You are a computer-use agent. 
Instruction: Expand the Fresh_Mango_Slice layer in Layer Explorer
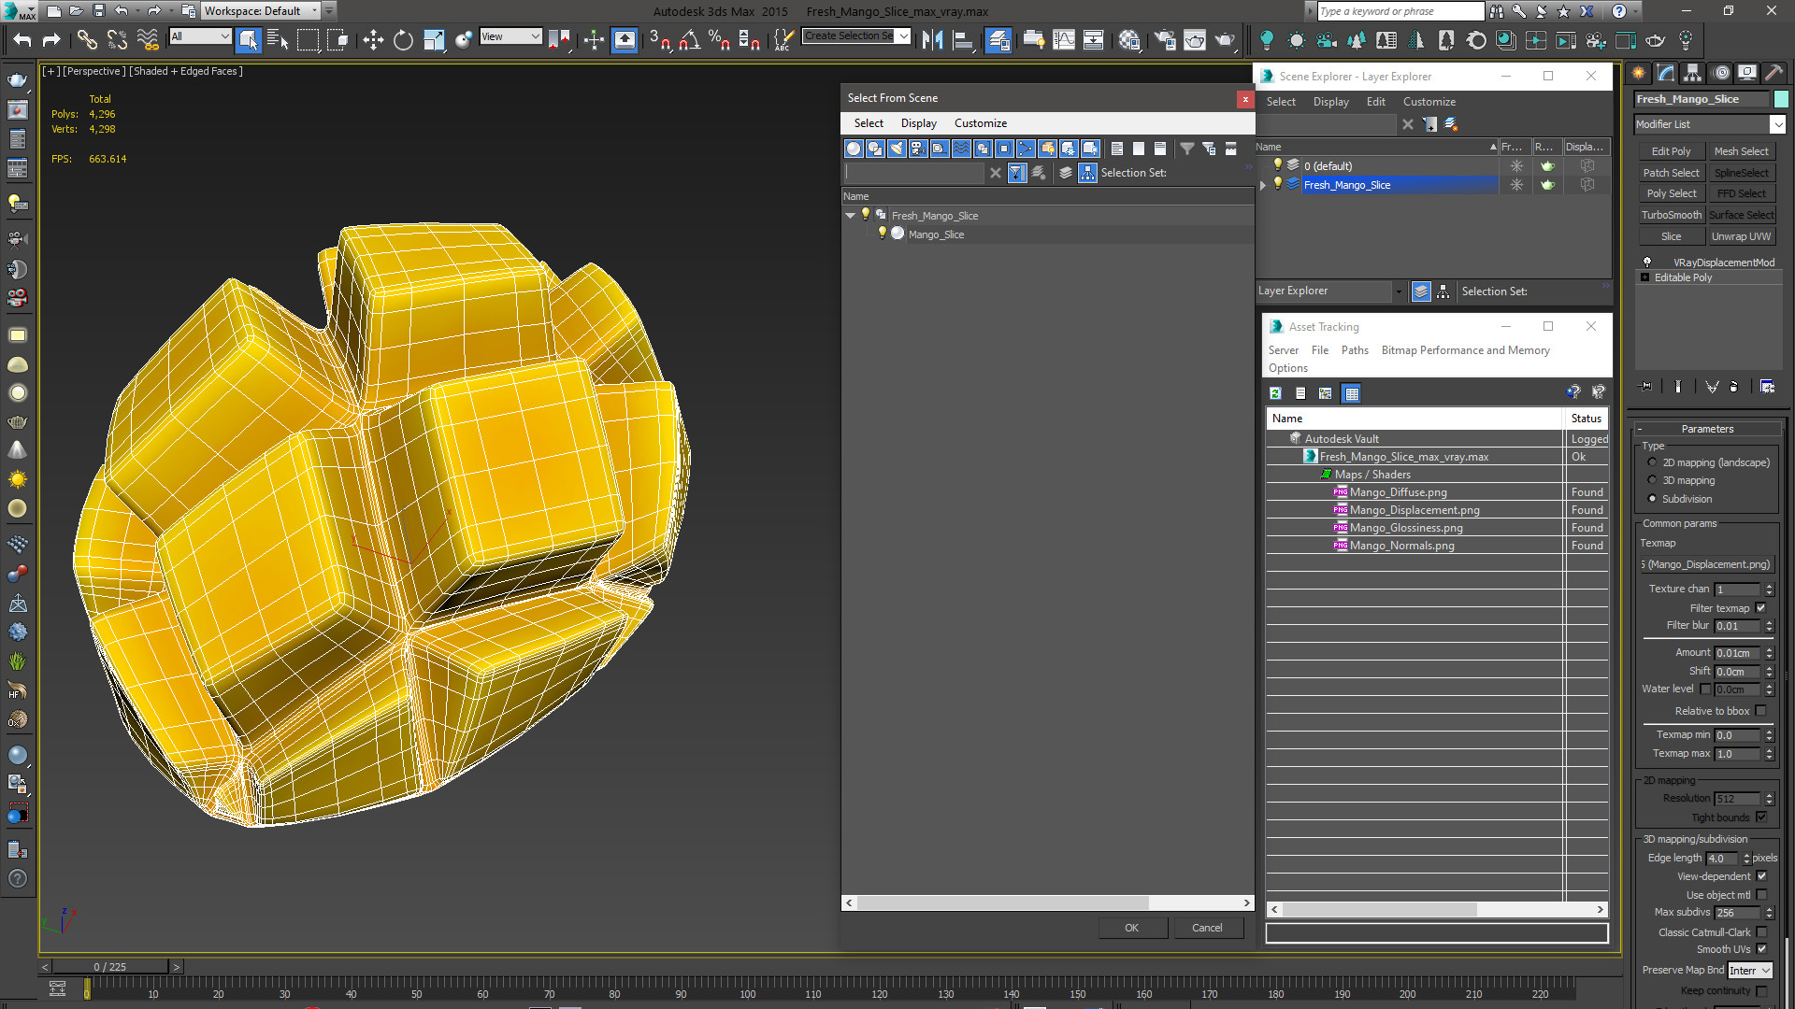tap(1263, 185)
